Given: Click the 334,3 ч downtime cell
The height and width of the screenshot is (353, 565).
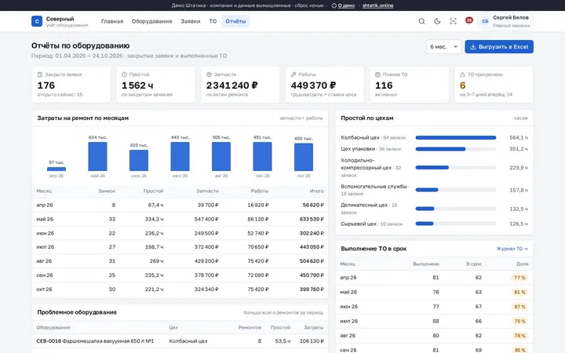Looking at the screenshot, I should coord(154,219).
